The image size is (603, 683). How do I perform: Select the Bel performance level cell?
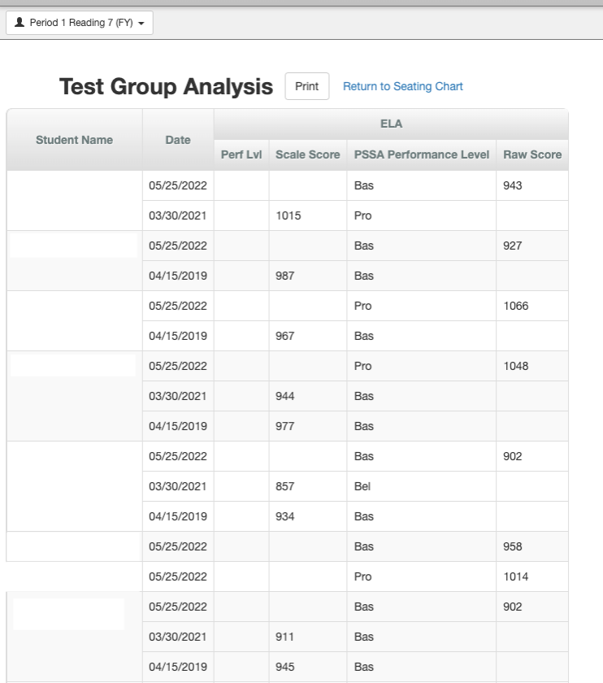(x=360, y=486)
